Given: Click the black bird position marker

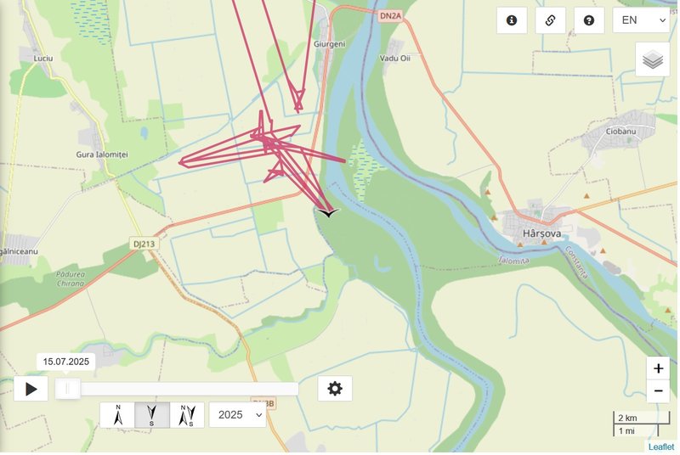Looking at the screenshot, I should [328, 212].
